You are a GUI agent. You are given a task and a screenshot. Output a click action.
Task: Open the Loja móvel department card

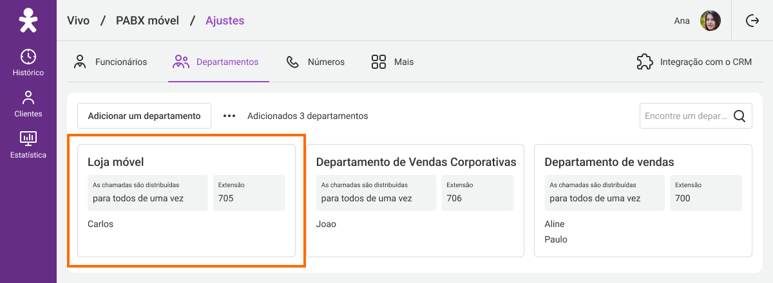tap(186, 201)
